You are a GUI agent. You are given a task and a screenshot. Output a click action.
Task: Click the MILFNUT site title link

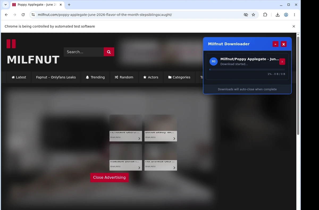pos(33,60)
